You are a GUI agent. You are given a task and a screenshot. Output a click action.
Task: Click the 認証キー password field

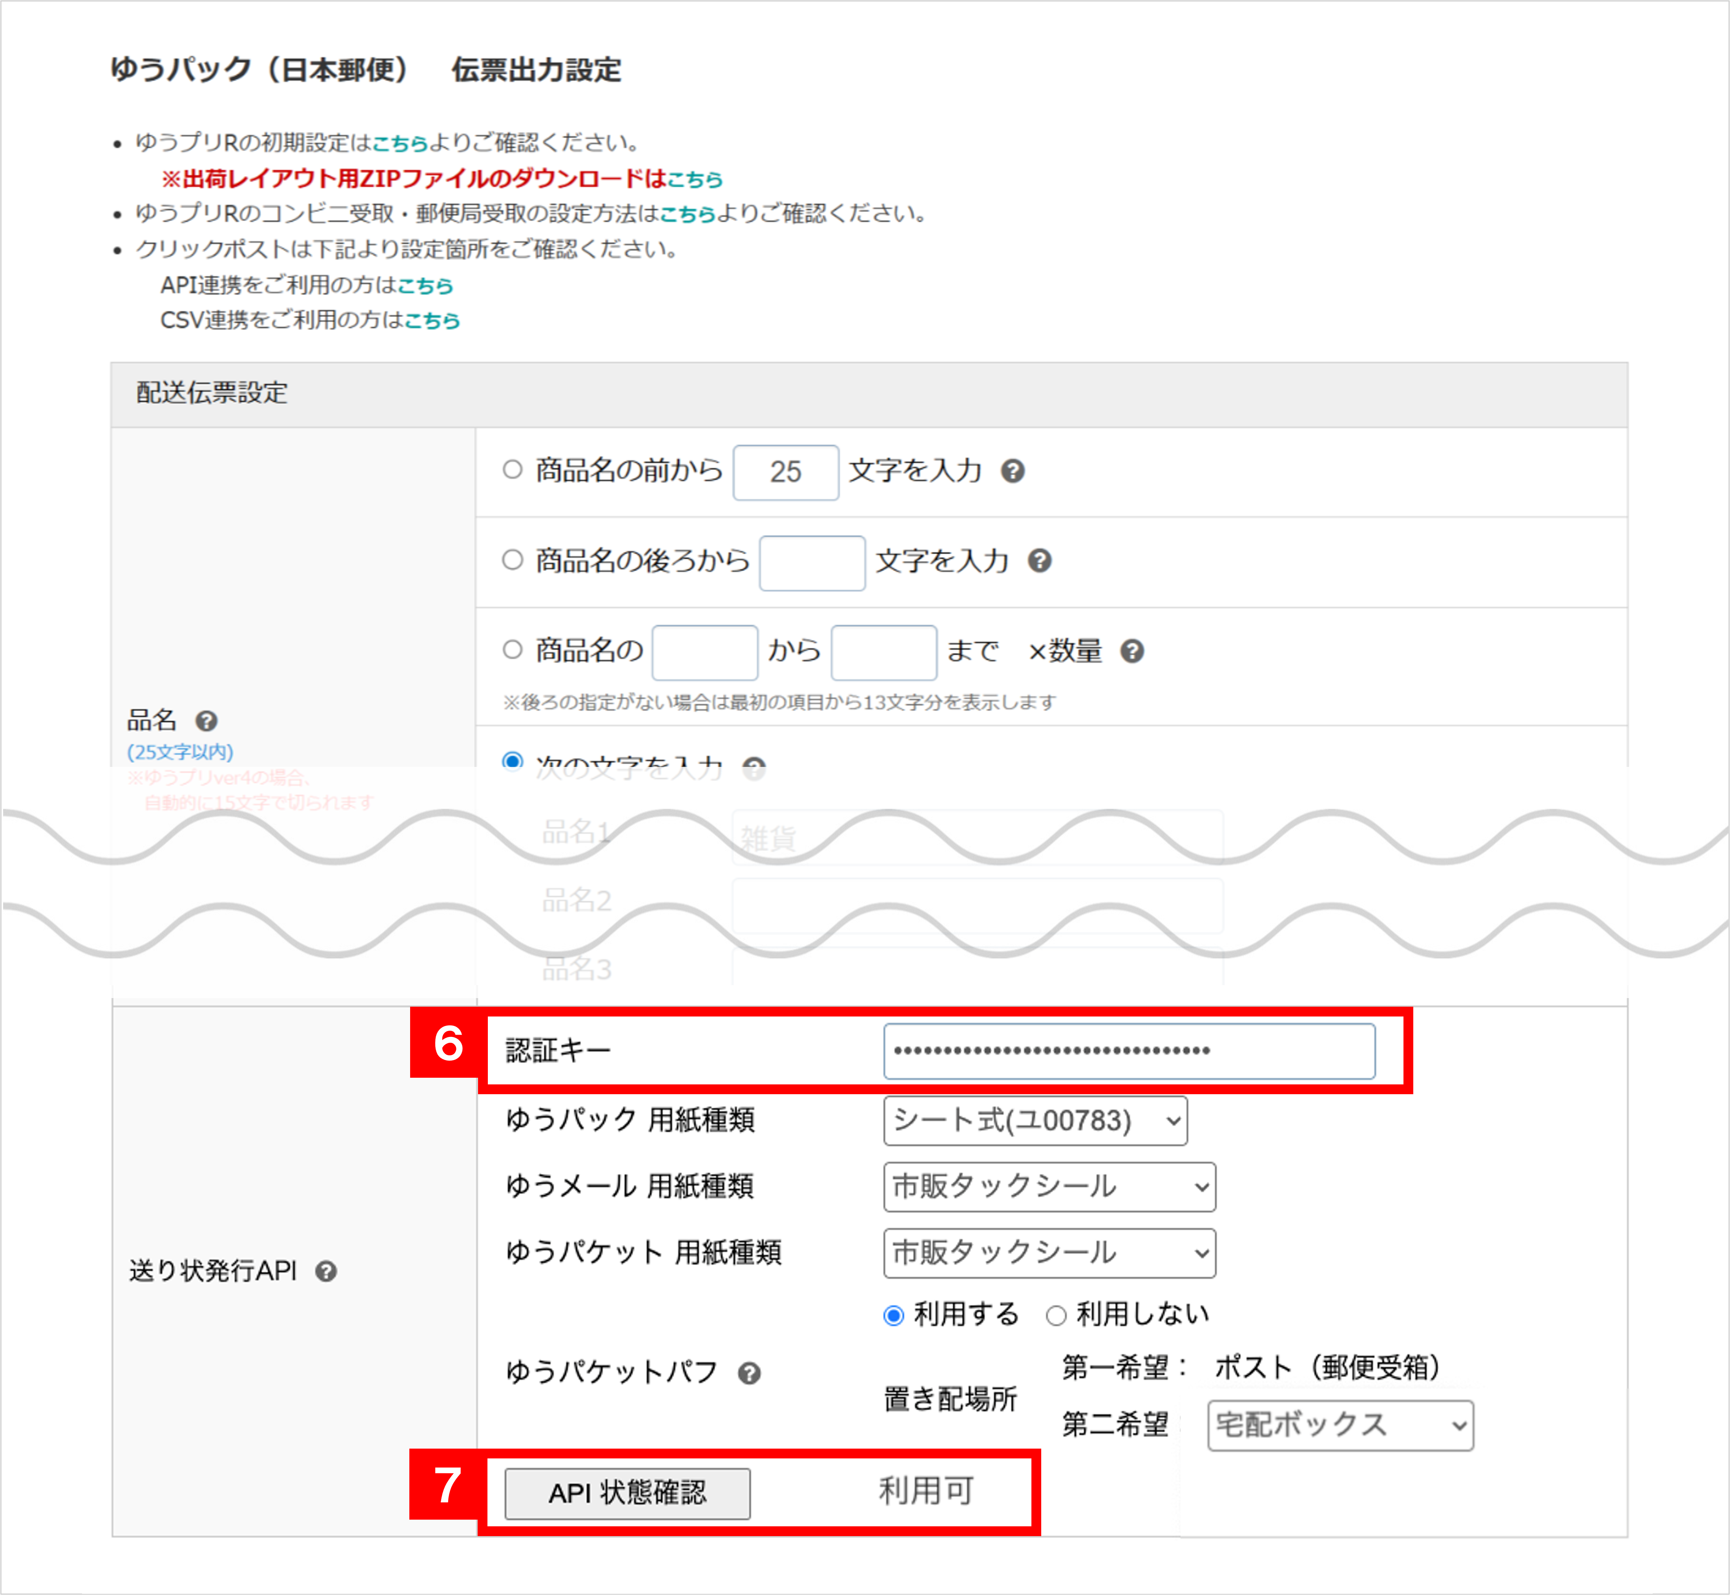click(1128, 1051)
